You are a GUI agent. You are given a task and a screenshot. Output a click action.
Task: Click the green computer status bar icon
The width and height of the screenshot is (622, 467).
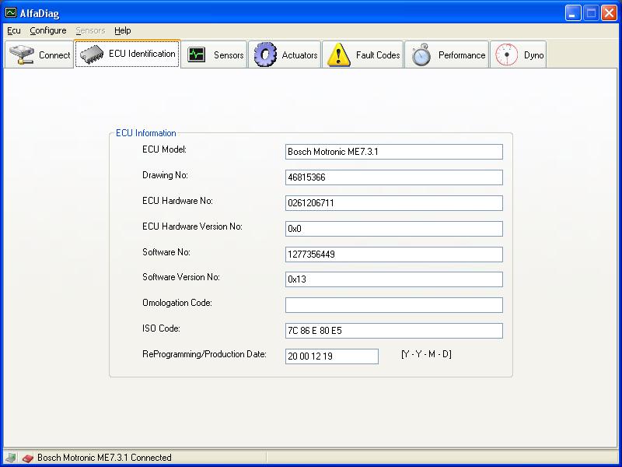click(10, 458)
